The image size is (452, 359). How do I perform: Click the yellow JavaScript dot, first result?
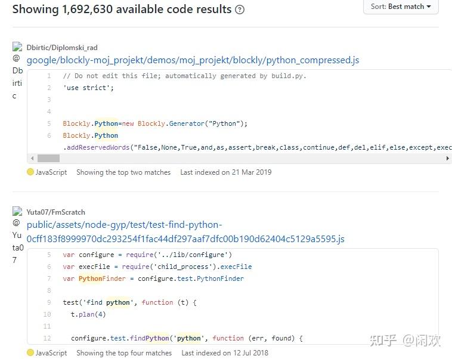pyautogui.click(x=30, y=172)
